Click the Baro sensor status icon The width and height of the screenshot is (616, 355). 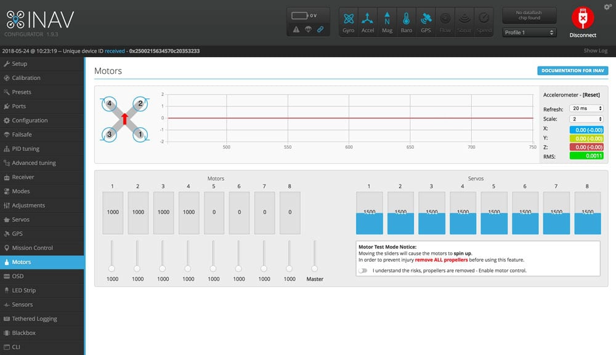[x=406, y=22]
